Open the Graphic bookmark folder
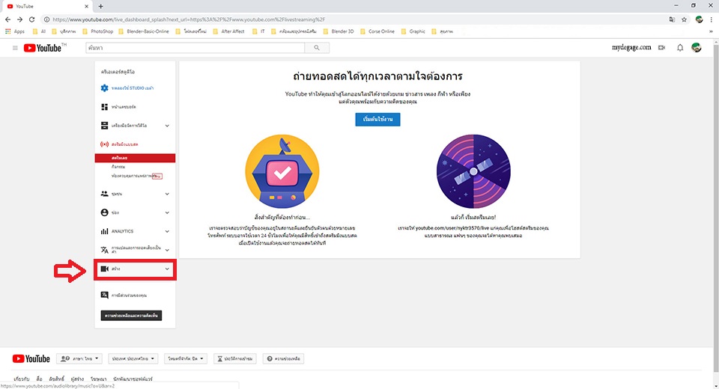 pos(413,31)
